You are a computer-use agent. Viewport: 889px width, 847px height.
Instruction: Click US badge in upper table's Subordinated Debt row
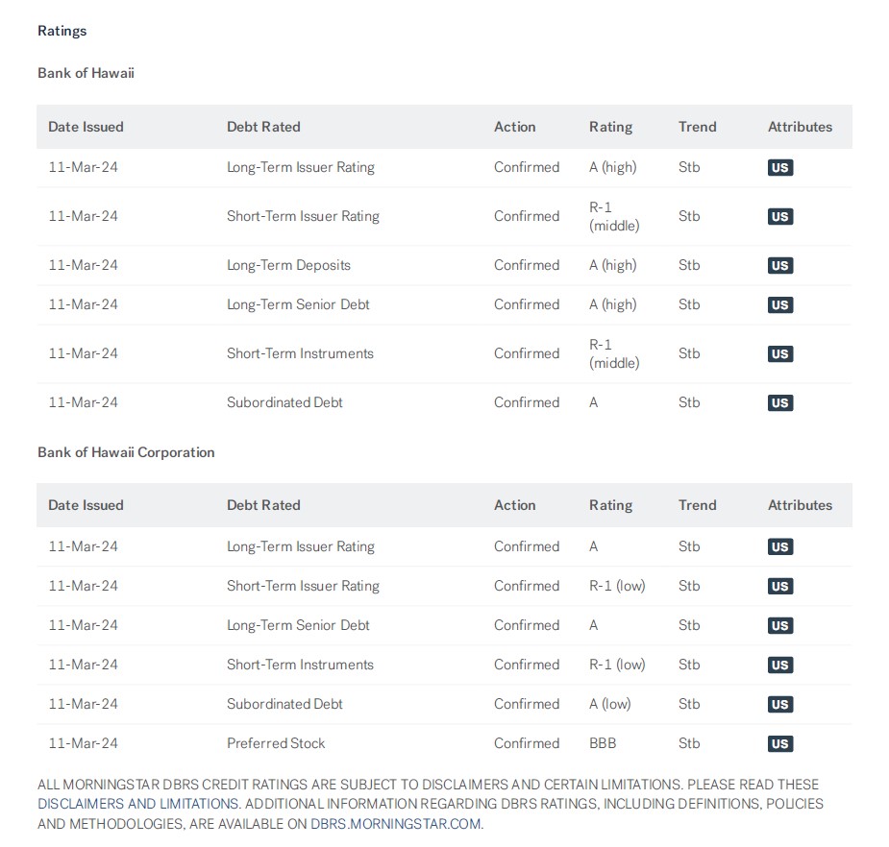coord(780,402)
